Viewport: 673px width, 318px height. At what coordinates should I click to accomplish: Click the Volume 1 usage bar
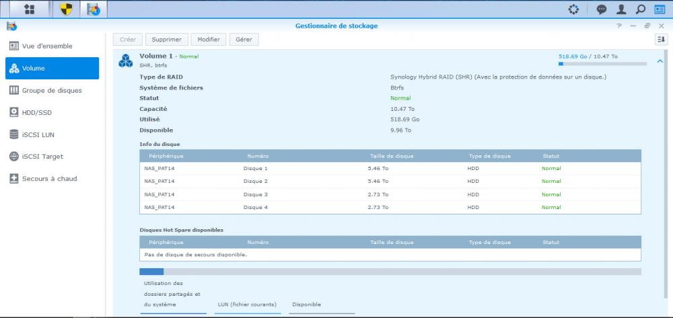pyautogui.click(x=602, y=64)
